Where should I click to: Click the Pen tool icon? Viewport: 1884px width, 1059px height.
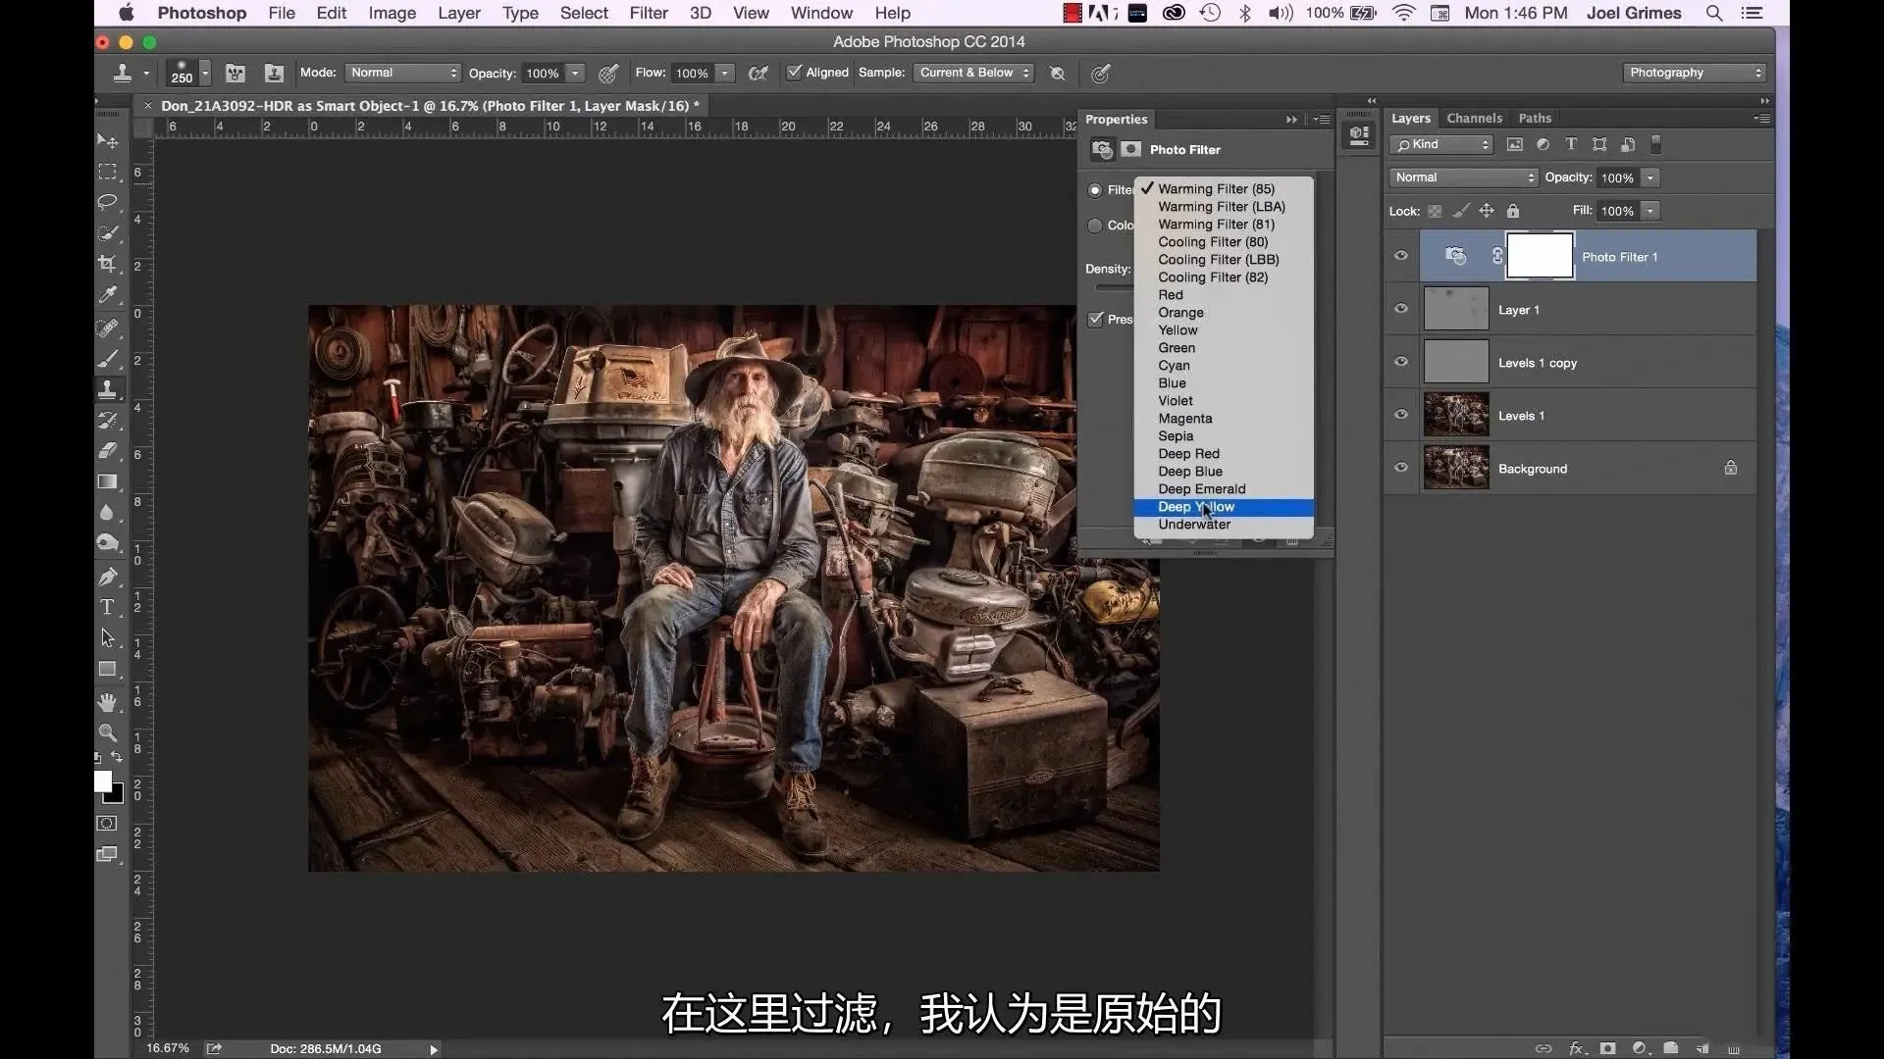pyautogui.click(x=107, y=576)
